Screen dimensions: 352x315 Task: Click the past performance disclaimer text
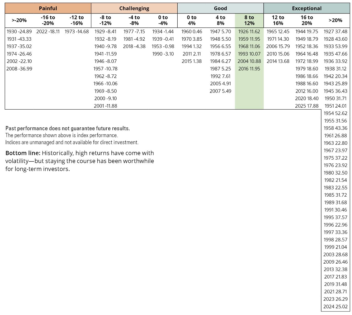coord(68,128)
